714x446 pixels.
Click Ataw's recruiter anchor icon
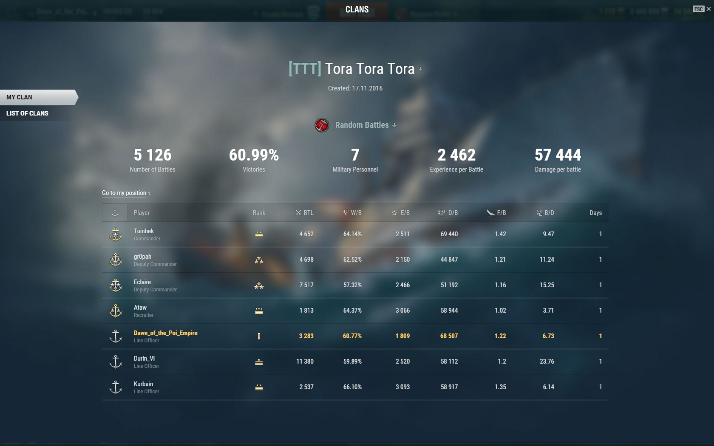[x=116, y=311]
